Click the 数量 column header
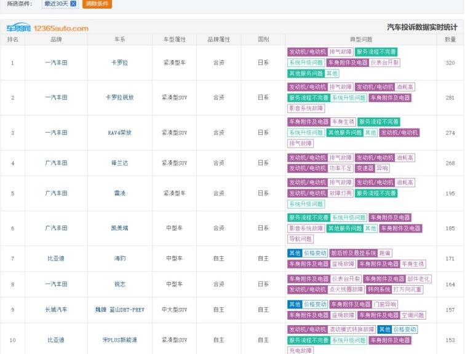This screenshot has height=354, width=465. pos(450,39)
